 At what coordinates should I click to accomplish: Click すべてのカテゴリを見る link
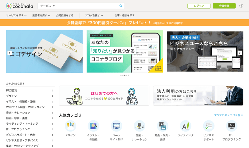click(x=228, y=115)
